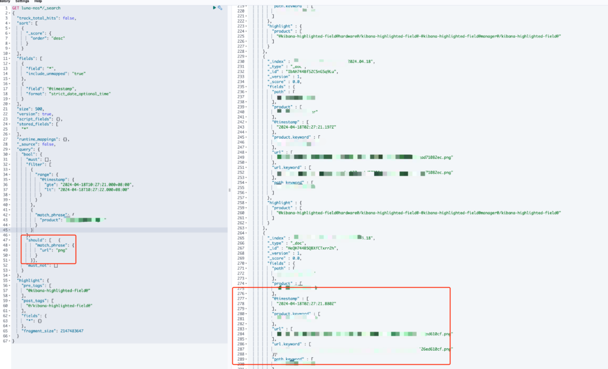The image size is (608, 369).
Task: Click the "version": true line
Action: (x=35, y=114)
